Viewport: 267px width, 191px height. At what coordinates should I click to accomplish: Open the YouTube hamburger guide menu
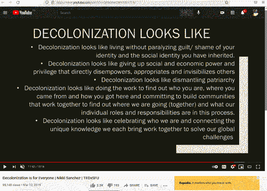[5, 12]
